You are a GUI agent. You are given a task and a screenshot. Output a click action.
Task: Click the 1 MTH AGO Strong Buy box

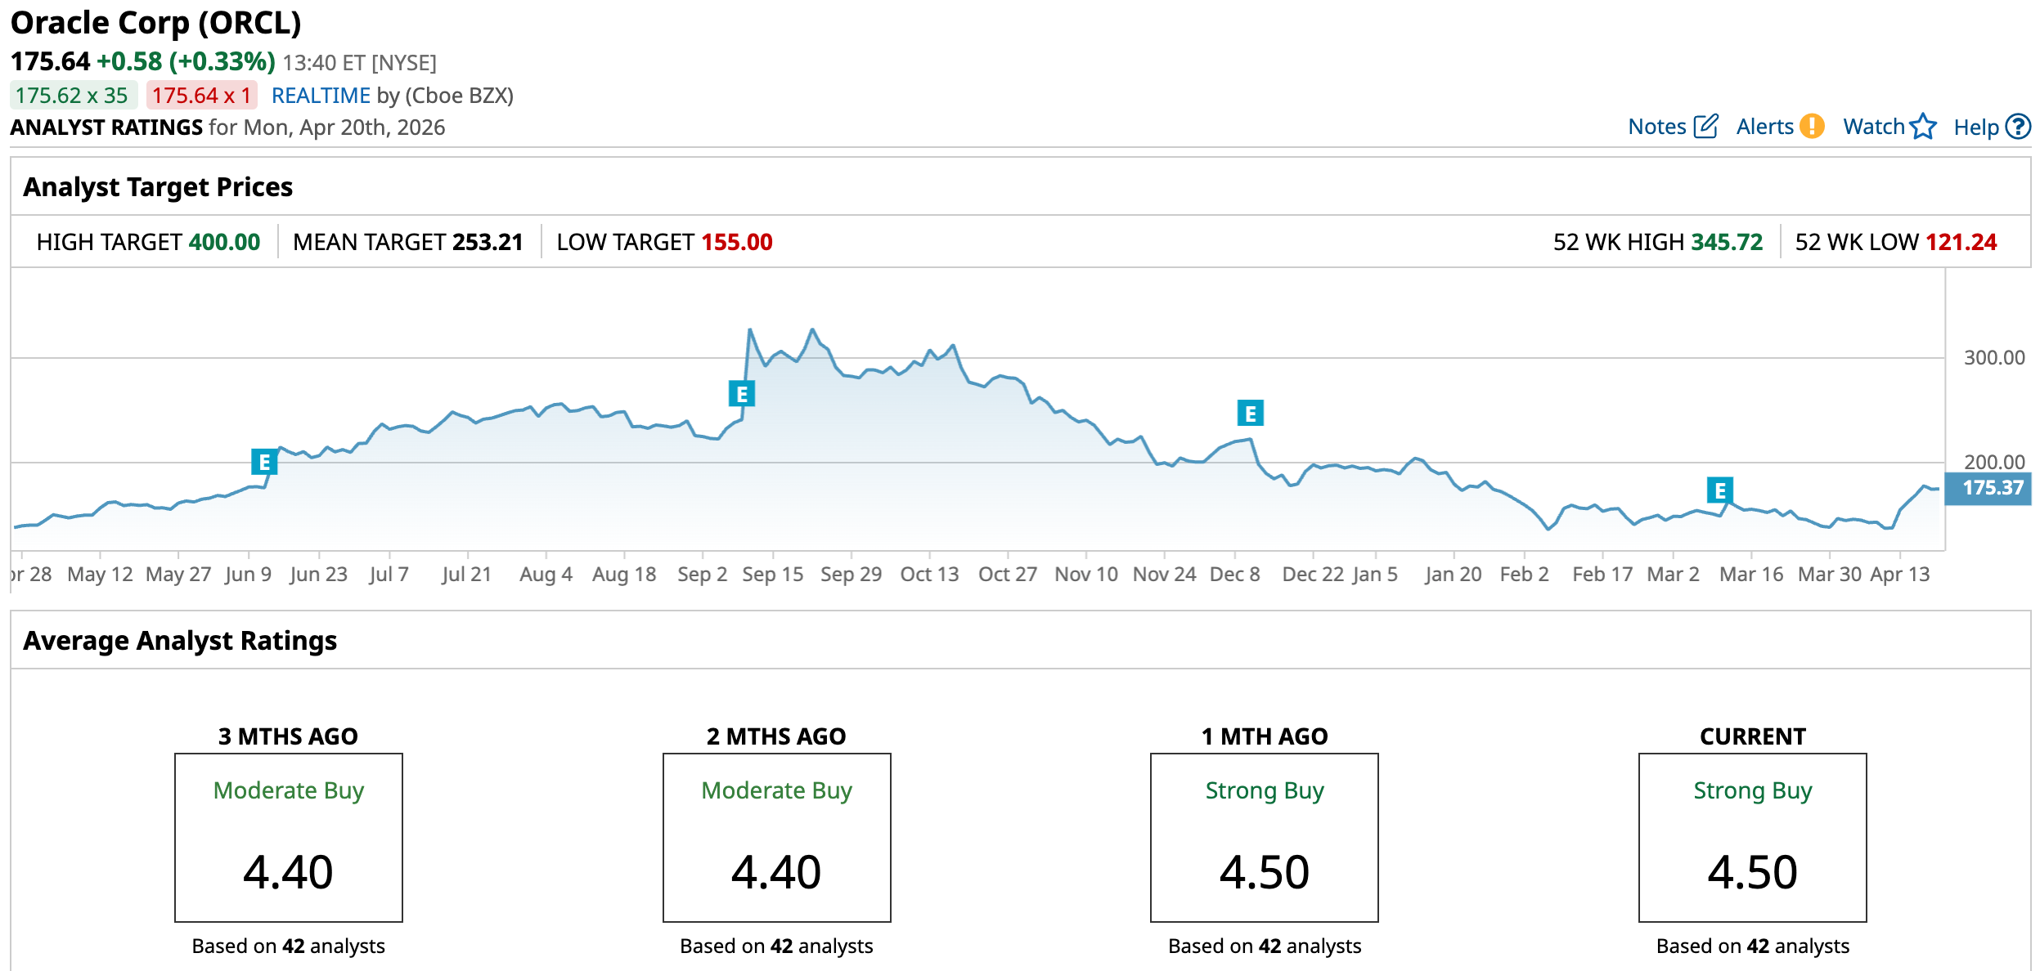[1264, 837]
